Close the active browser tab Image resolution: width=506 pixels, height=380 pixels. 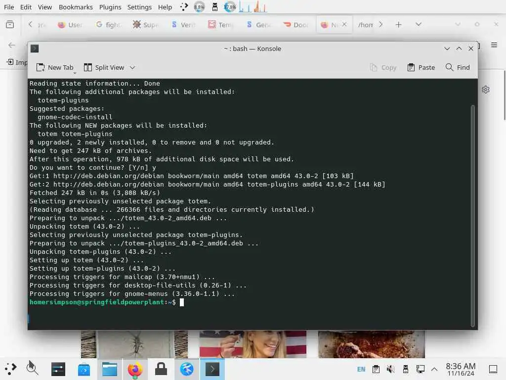click(x=344, y=25)
